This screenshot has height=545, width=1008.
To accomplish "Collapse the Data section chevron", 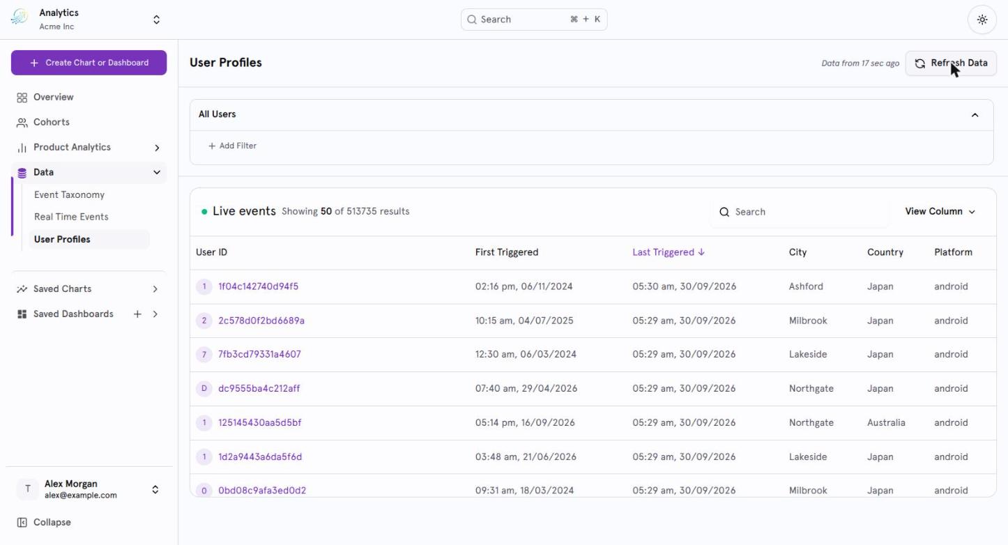I will [x=157, y=173].
